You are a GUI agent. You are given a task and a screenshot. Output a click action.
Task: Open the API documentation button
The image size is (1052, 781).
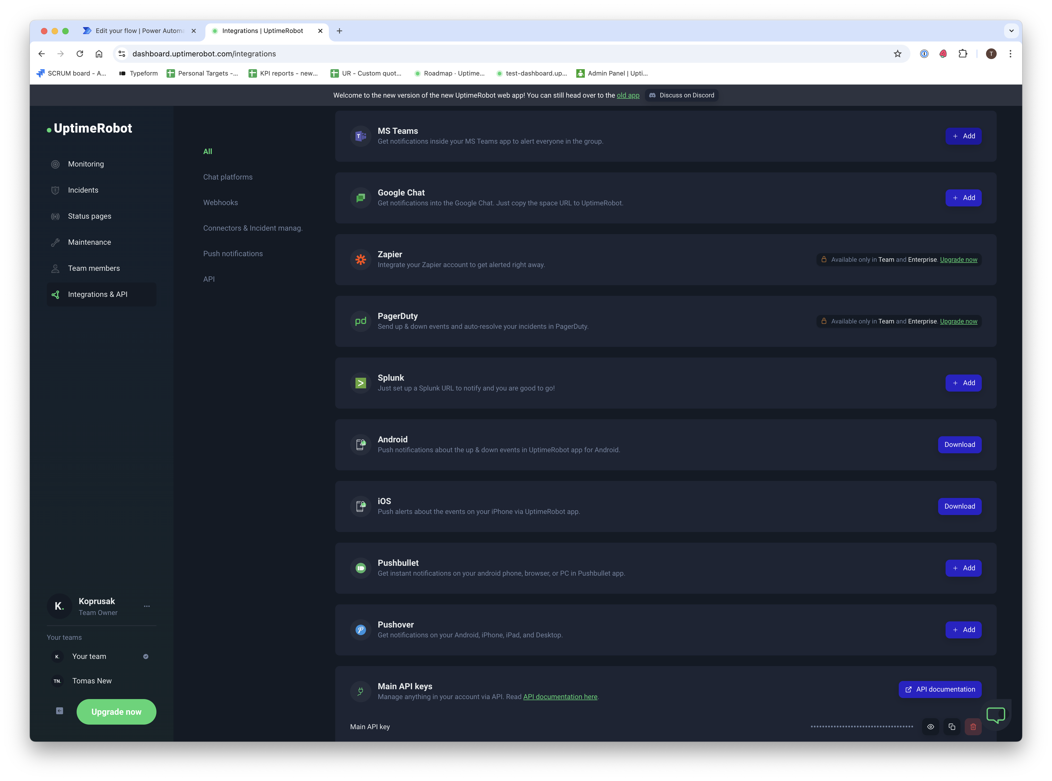click(939, 689)
